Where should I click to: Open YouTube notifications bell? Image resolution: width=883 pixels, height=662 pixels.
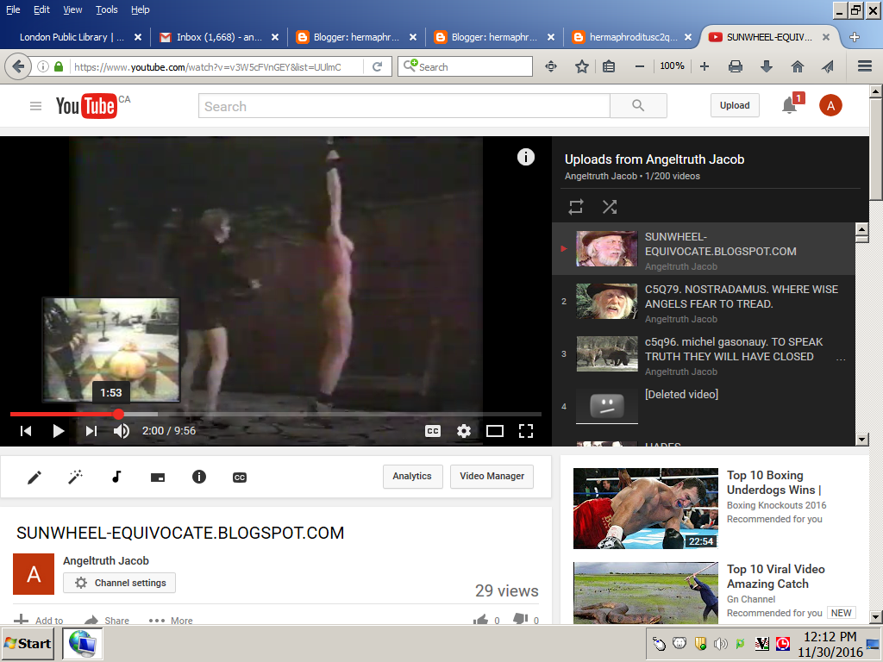(790, 106)
